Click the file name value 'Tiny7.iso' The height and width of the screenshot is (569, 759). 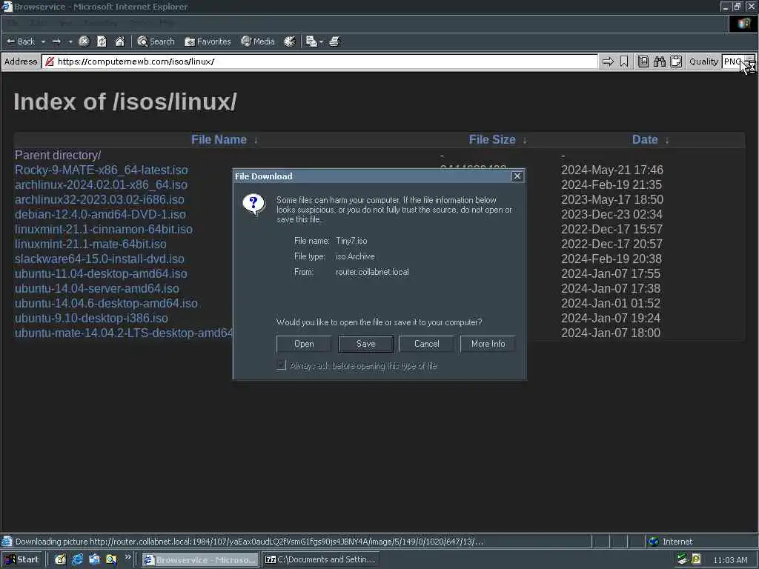point(351,241)
